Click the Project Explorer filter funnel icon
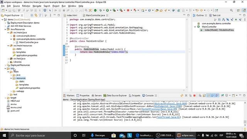Image resolution: width=247 pixels, height=139 pixels. point(40,15)
